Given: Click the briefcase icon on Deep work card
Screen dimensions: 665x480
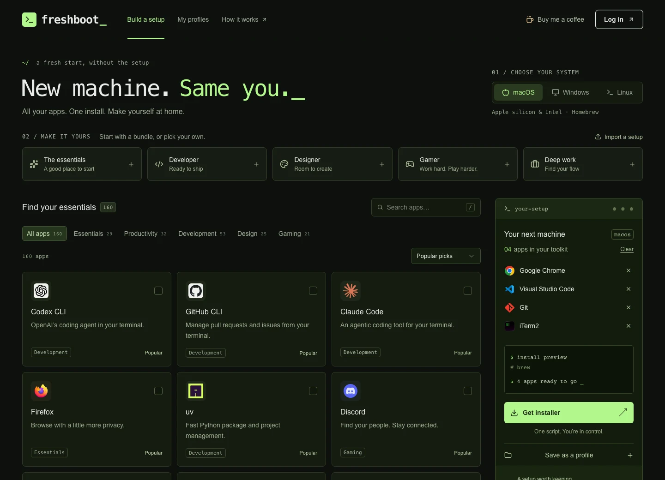Looking at the screenshot, I should (535, 164).
